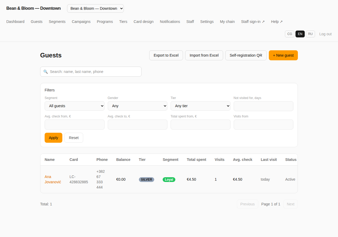338x237 pixels.
Task: Switch language to RU
Action: [310, 34]
